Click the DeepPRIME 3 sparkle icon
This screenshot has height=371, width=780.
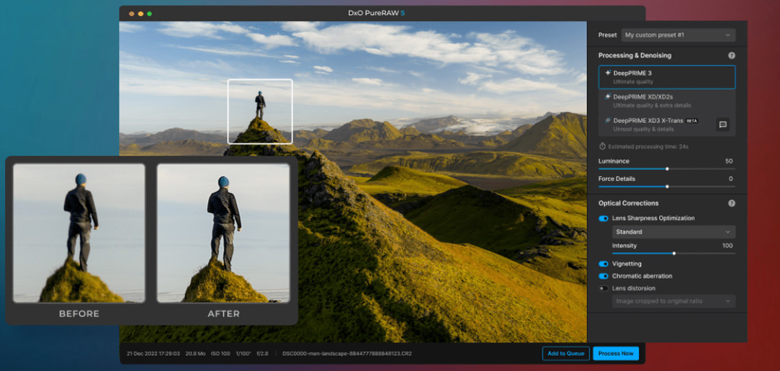pos(608,73)
